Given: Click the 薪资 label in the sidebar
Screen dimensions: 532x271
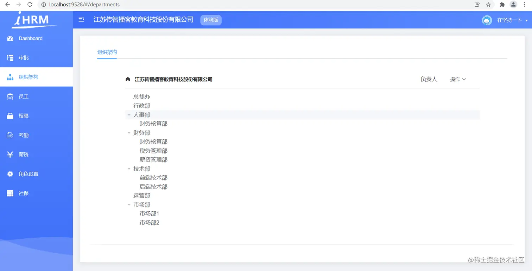Looking at the screenshot, I should click(24, 155).
